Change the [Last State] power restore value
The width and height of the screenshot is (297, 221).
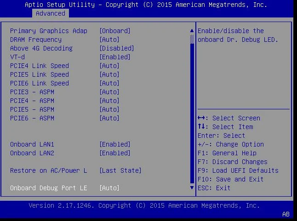coord(120,170)
